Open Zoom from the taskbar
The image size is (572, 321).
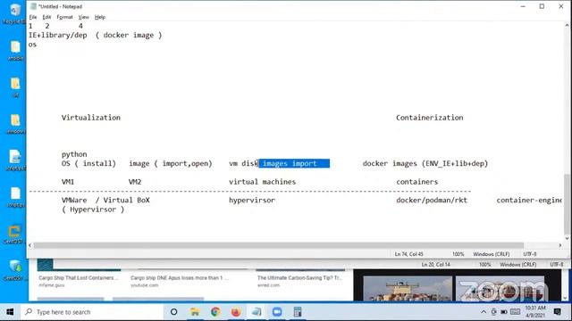(277, 312)
